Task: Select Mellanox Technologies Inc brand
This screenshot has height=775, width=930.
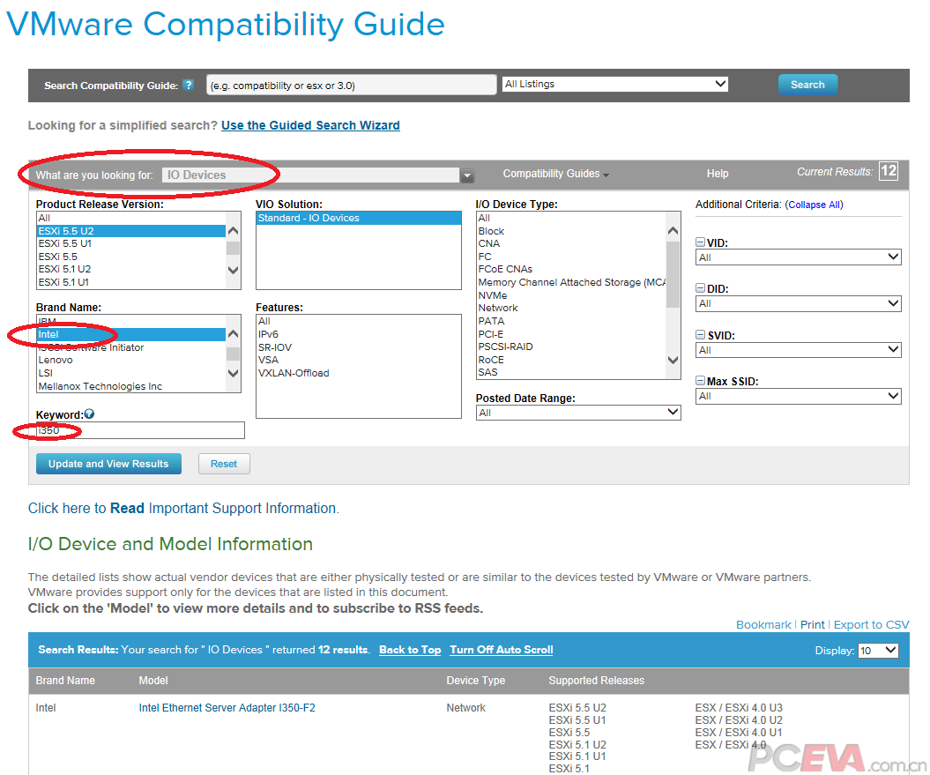Action: click(131, 385)
